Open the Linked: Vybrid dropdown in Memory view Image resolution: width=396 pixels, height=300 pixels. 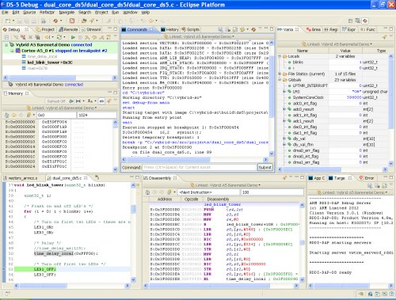(63, 108)
